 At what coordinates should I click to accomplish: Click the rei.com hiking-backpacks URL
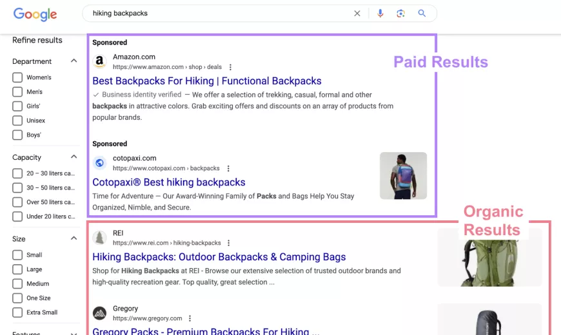(x=167, y=243)
